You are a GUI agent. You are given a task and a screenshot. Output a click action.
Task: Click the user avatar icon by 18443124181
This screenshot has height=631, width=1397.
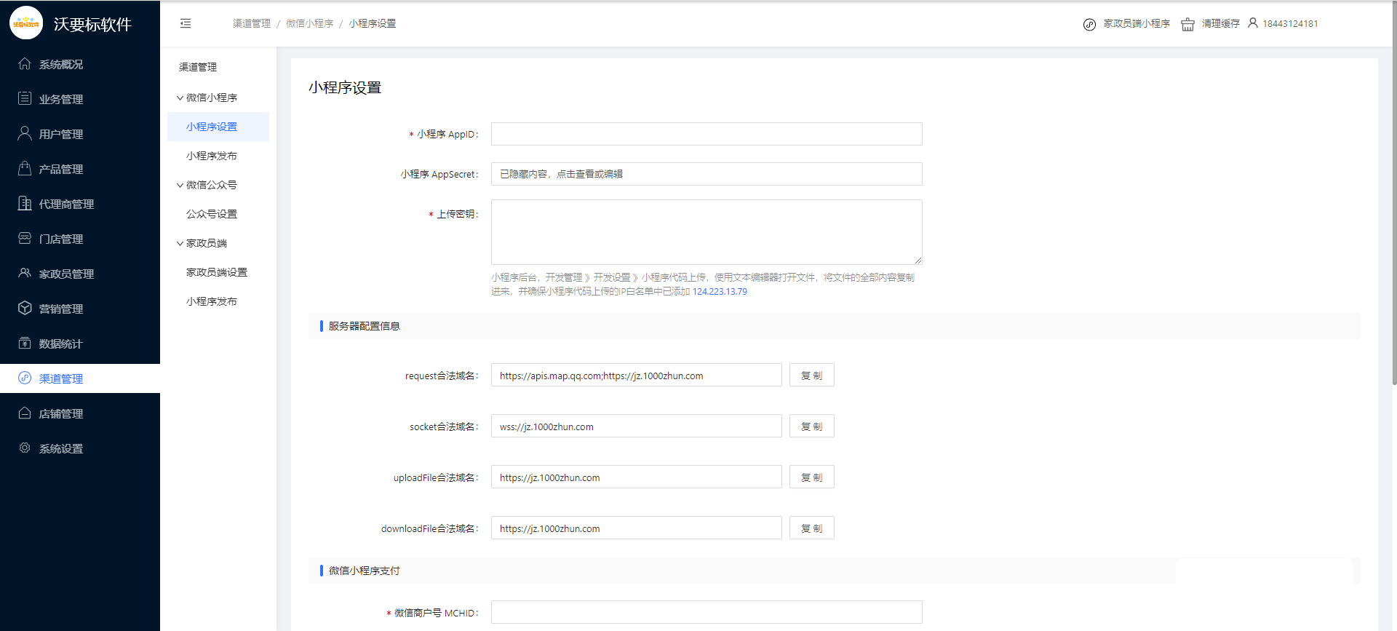[x=1253, y=23]
